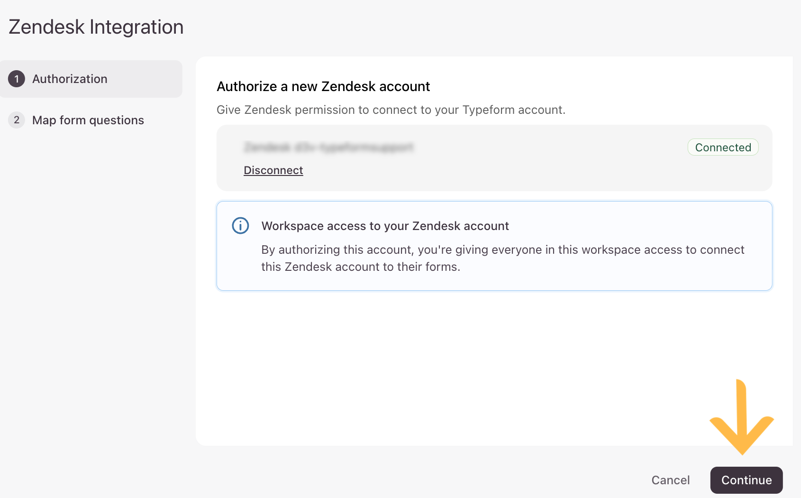Open the Map form questions step
Screen dimensions: 801x498
[x=88, y=120]
